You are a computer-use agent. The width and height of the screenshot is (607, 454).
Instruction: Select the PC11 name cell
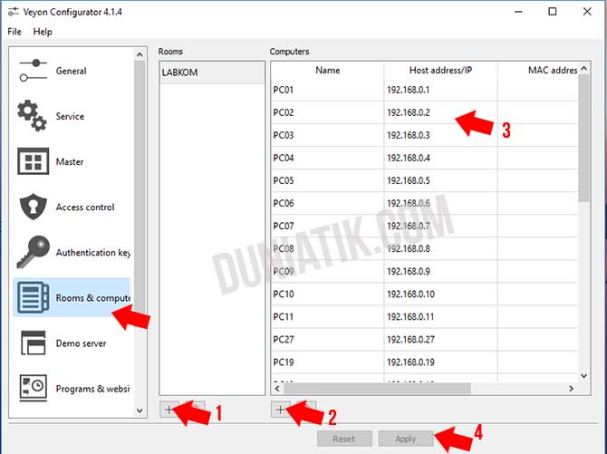tap(327, 316)
